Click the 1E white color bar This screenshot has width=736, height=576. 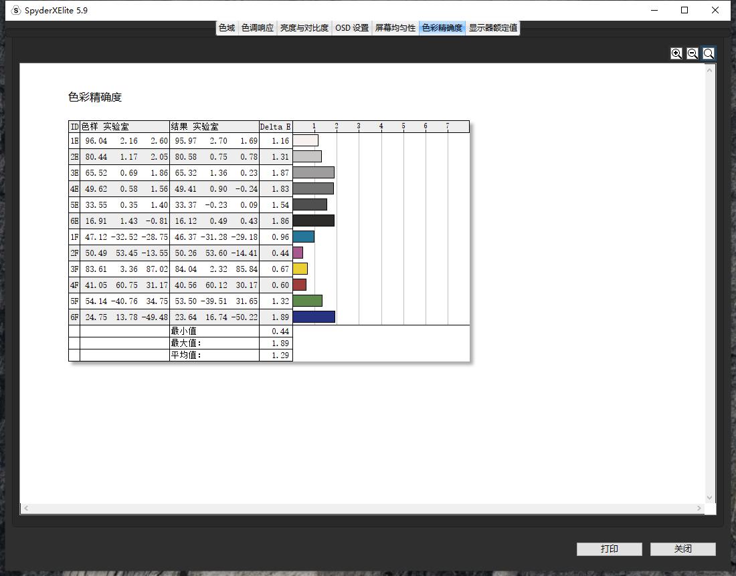point(306,140)
